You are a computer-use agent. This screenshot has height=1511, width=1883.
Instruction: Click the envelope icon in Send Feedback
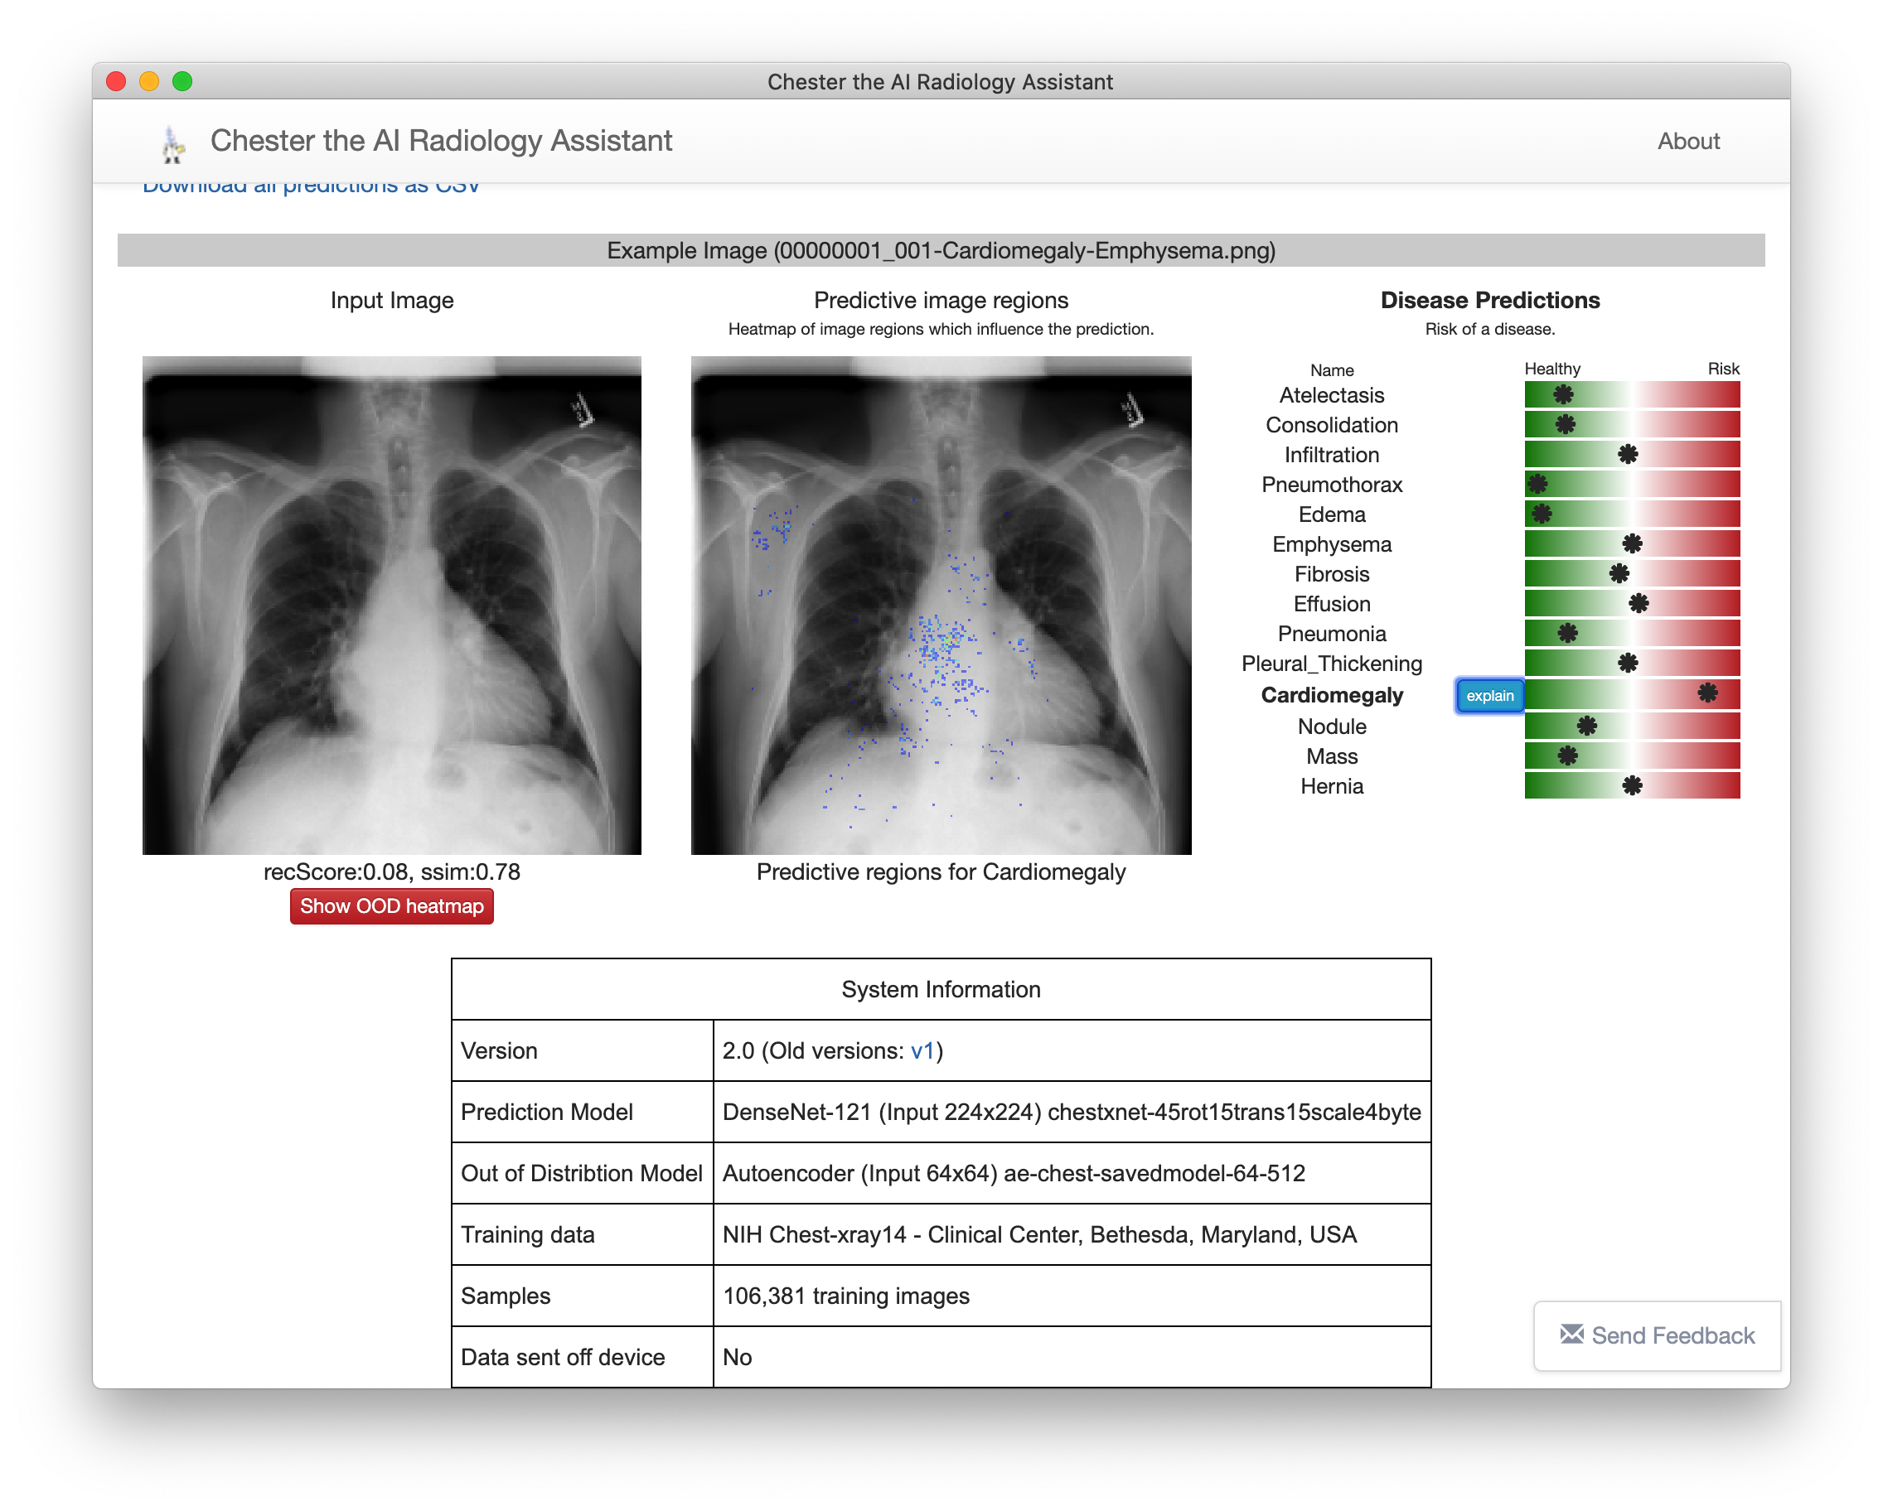point(1571,1334)
